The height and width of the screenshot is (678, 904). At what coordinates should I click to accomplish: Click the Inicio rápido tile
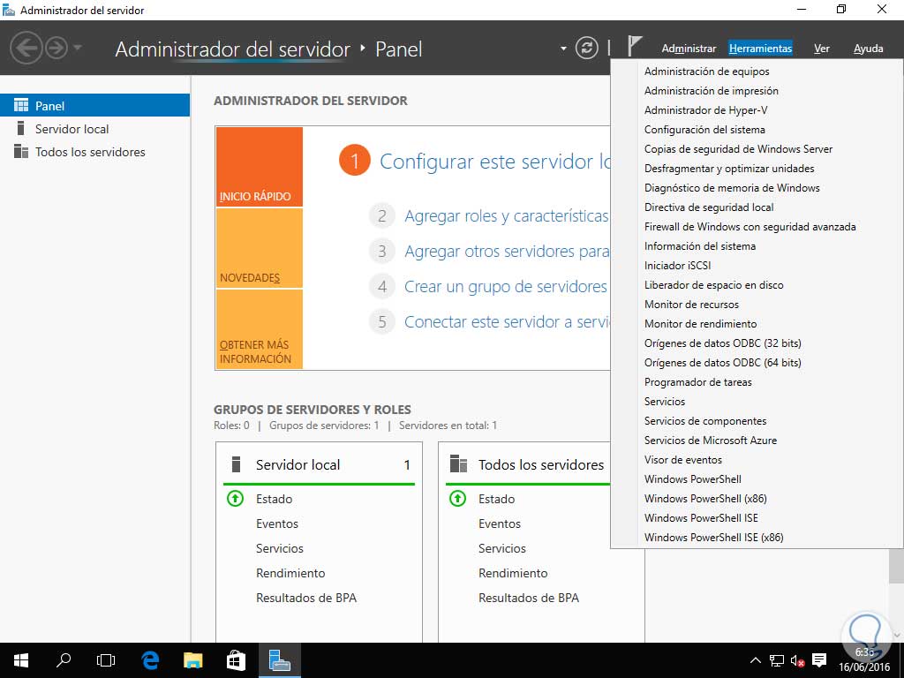tap(259, 167)
